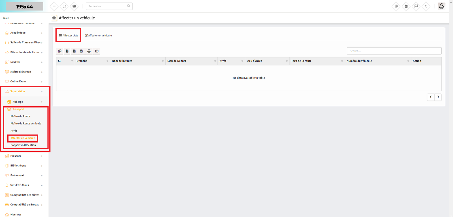Open Rapport d'Allocation link
The height and width of the screenshot is (217, 453).
pyautogui.click(x=23, y=145)
